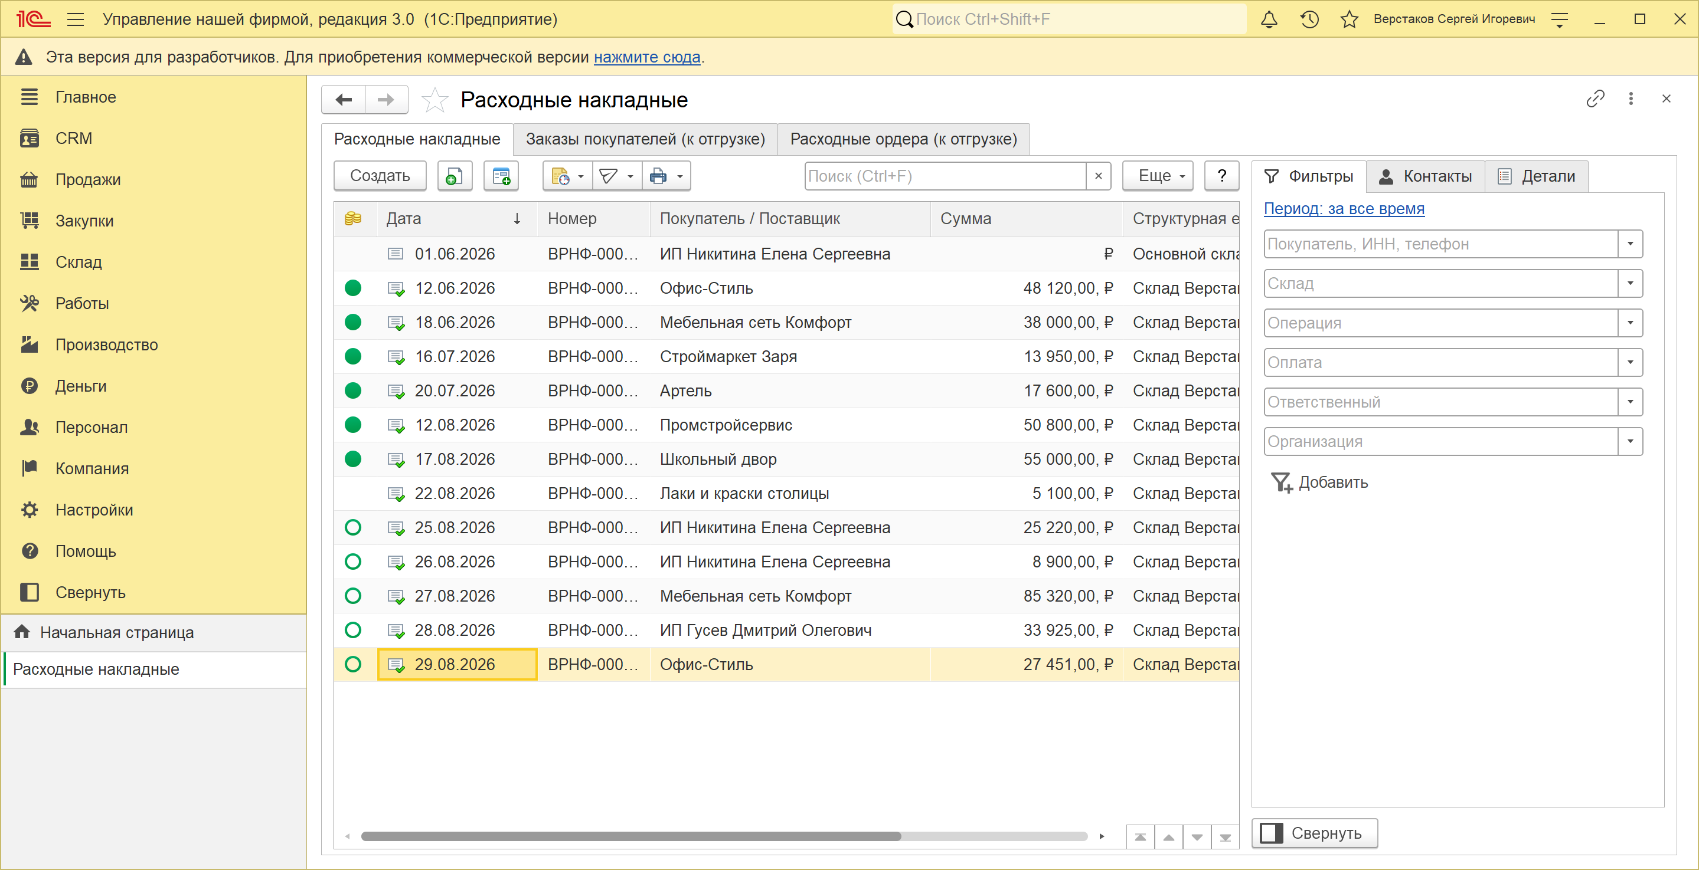Open notifications bell icon
The image size is (1699, 870).
click(1269, 19)
